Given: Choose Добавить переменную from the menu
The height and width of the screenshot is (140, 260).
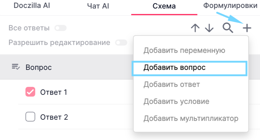Looking at the screenshot, I should coord(184,50).
